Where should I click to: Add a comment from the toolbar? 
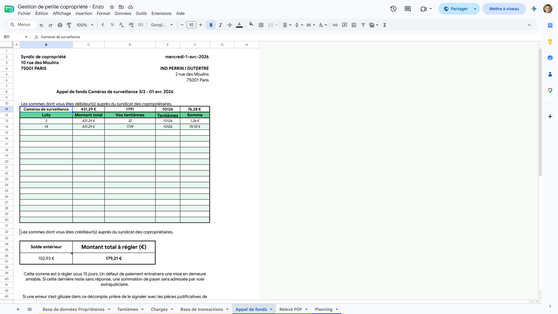(x=345, y=25)
